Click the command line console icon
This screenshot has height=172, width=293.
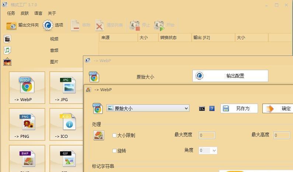[202, 109]
